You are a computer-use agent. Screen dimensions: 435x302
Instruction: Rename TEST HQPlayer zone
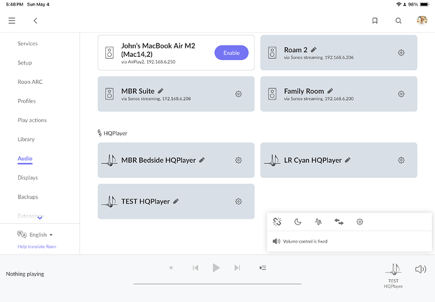pyautogui.click(x=176, y=201)
